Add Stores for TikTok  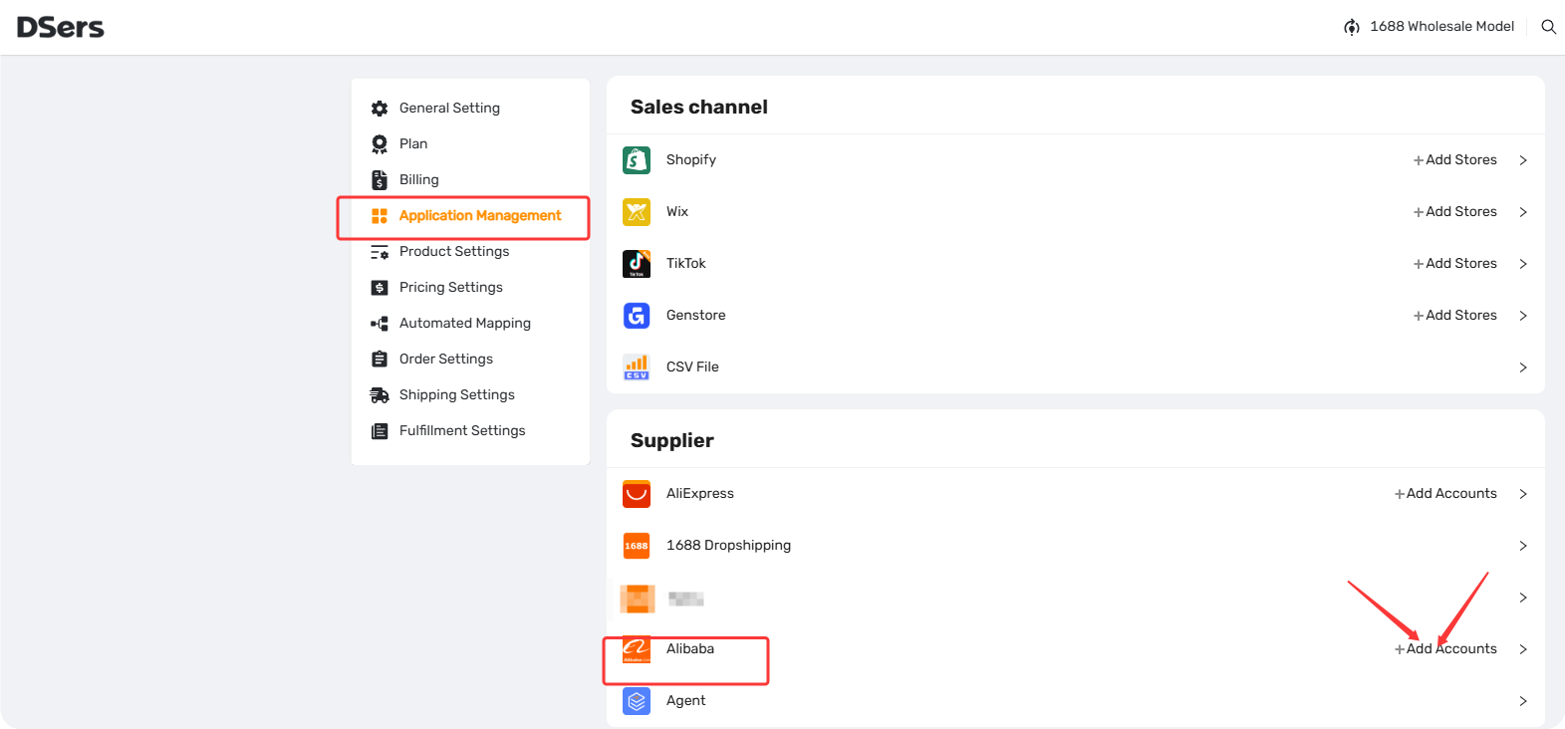pos(1455,264)
